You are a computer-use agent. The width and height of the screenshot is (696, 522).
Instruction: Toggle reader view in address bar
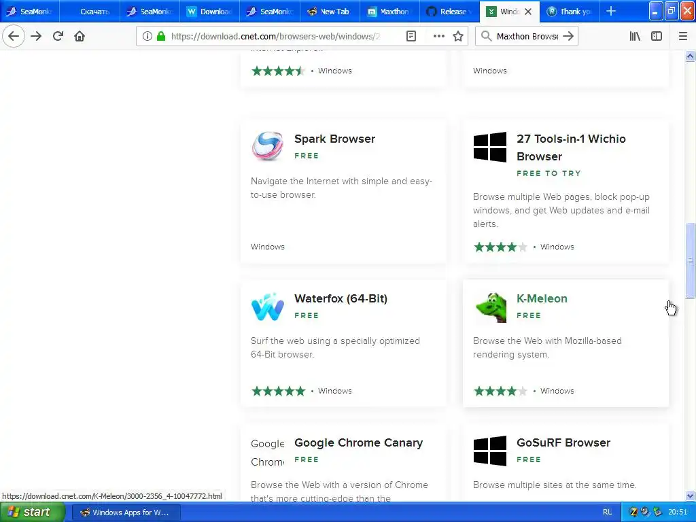411,36
